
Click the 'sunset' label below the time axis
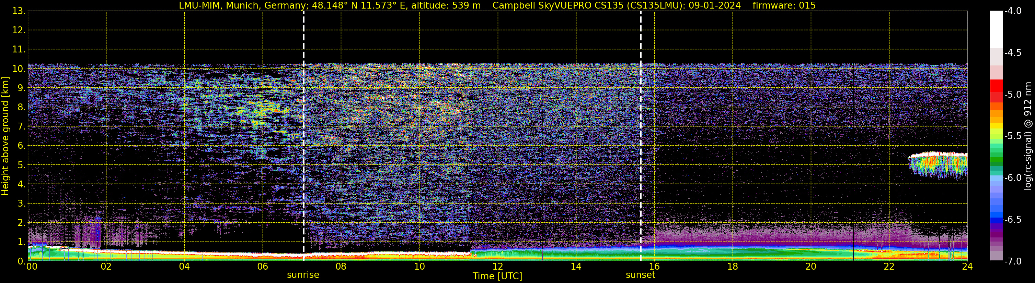tap(641, 275)
